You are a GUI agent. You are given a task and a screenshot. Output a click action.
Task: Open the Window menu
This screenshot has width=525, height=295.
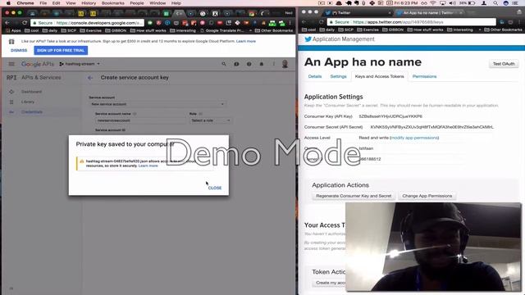point(157,3)
